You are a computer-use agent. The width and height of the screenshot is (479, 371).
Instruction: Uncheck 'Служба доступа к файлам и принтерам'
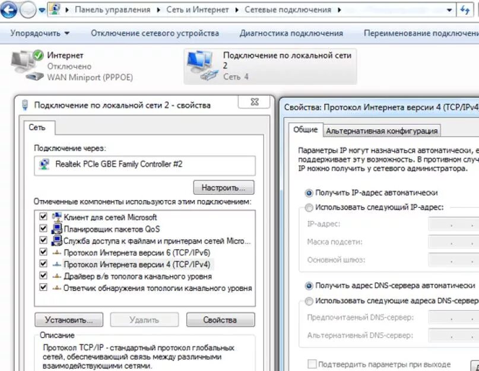(x=43, y=240)
